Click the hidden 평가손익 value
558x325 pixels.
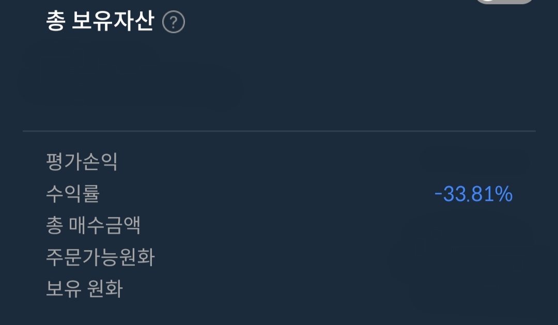473,162
